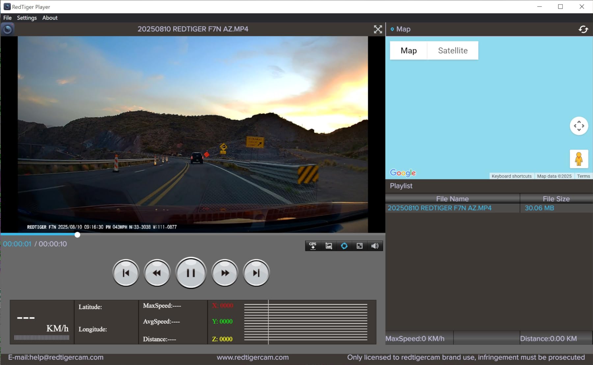Open the File menu
The height and width of the screenshot is (365, 593).
(7, 18)
